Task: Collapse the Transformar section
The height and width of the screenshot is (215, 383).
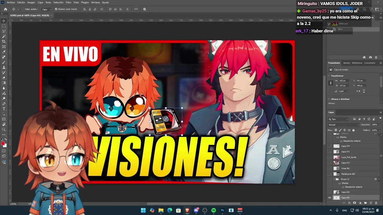Action: pyautogui.click(x=329, y=76)
